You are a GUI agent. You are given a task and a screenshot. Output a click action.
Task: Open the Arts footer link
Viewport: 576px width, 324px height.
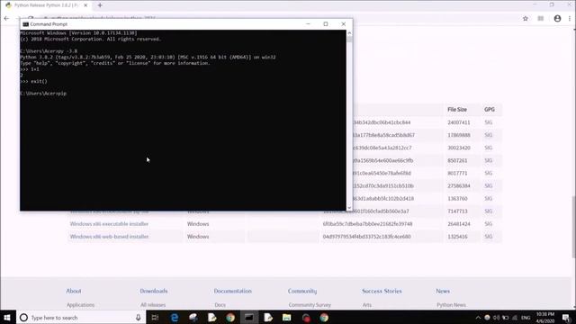tap(366, 305)
